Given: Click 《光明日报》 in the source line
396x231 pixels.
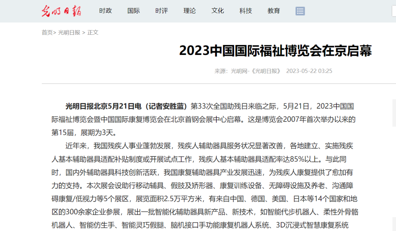Looking at the screenshot, I should pos(266,71).
